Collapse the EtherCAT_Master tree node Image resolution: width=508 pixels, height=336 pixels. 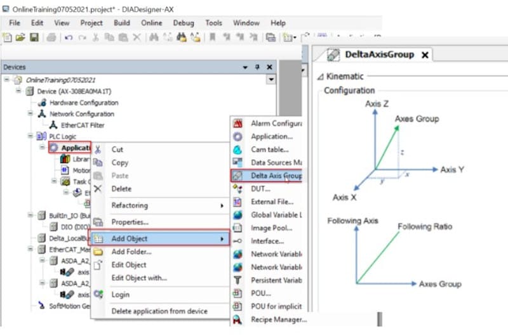(30, 250)
